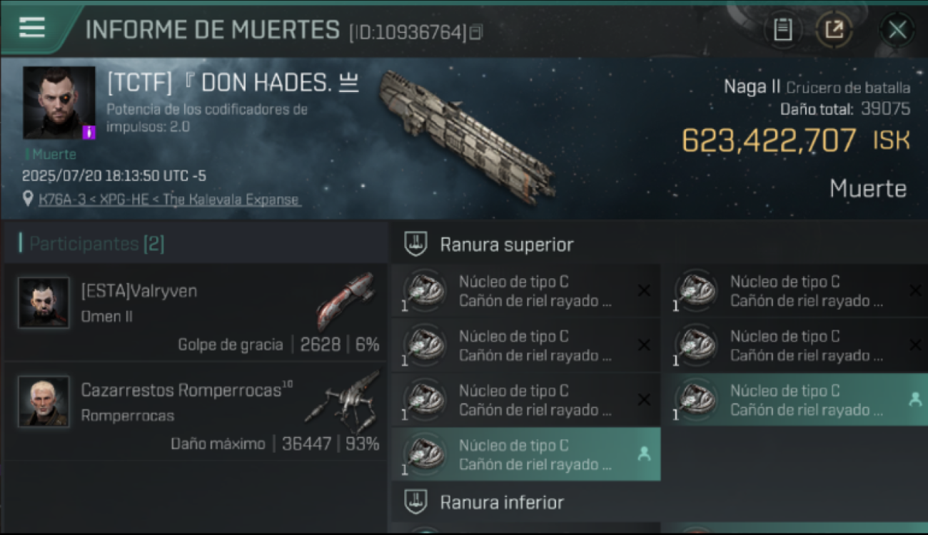Open the hamburger menu icon
The image size is (928, 535).
32,27
